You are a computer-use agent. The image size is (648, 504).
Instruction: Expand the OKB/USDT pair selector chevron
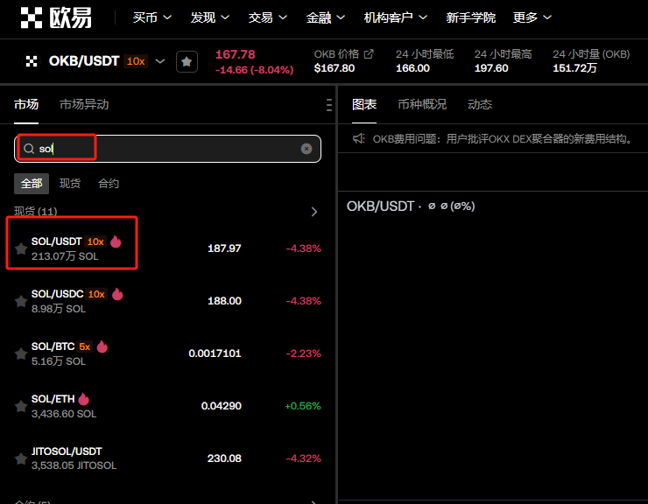point(160,61)
